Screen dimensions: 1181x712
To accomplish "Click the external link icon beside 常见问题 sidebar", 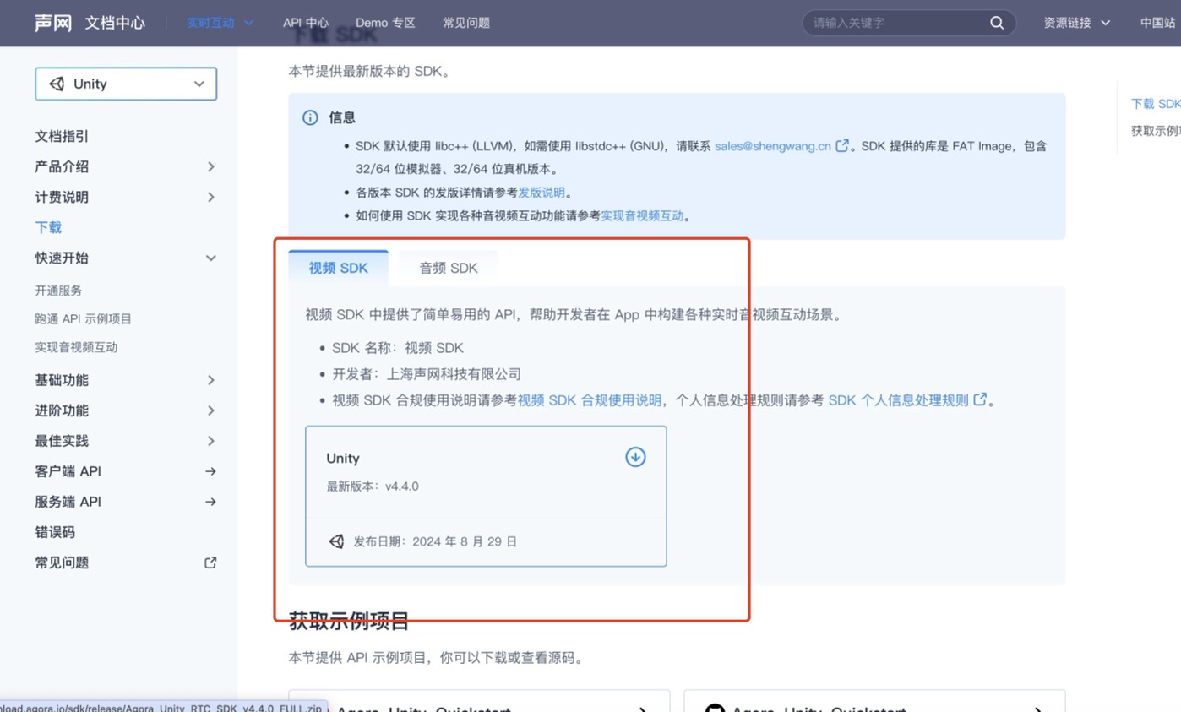I will pos(210,563).
